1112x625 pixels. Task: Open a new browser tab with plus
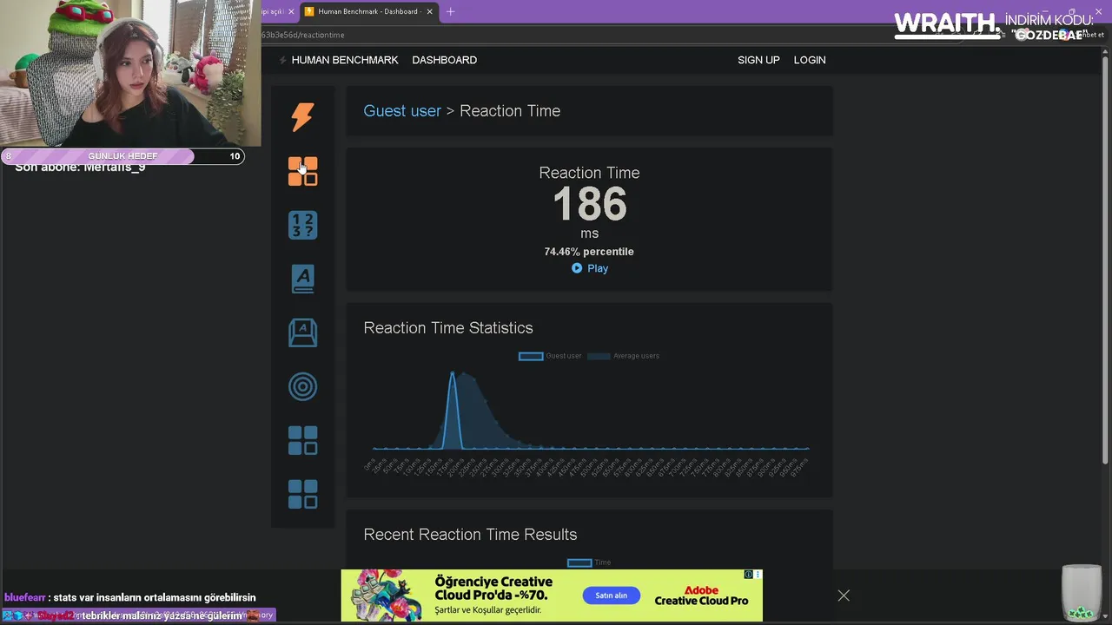click(x=450, y=11)
